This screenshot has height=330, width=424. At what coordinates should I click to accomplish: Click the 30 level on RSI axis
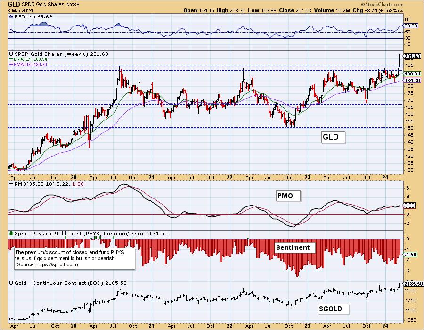coord(408,38)
